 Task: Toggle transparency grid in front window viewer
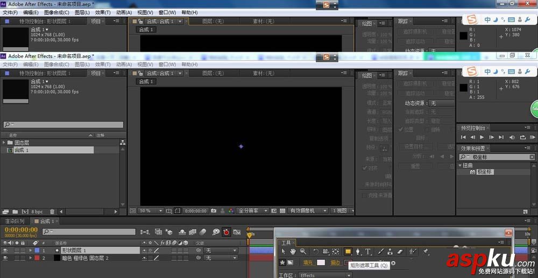coord(282,211)
